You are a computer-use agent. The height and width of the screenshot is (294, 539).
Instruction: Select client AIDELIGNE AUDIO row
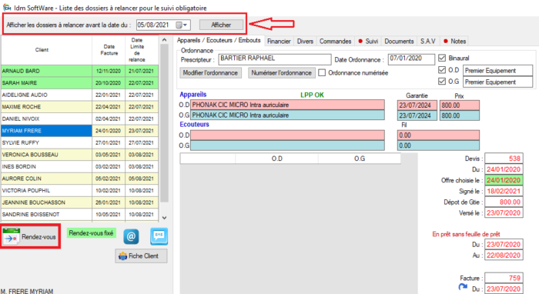click(80, 95)
